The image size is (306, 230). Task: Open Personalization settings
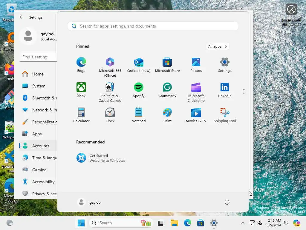38,122
